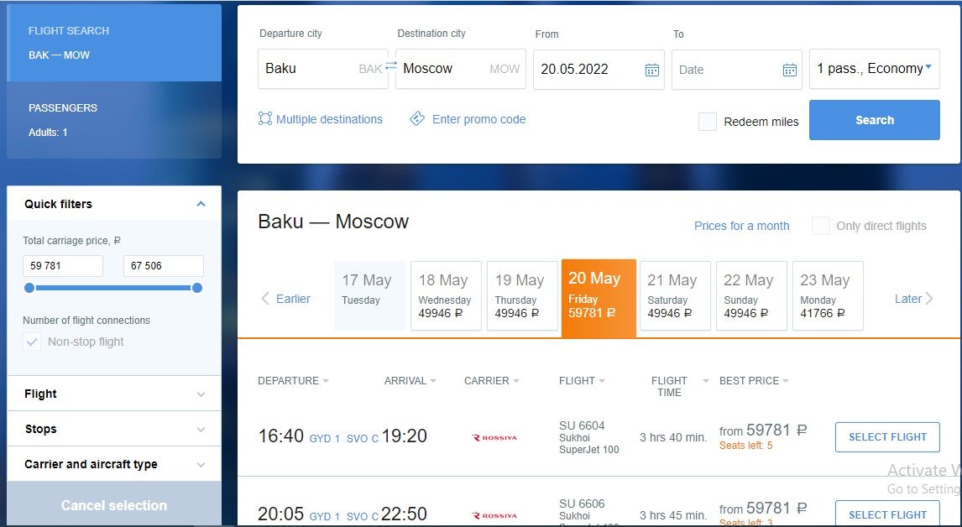Collapse the Quick filters section

[x=201, y=204]
